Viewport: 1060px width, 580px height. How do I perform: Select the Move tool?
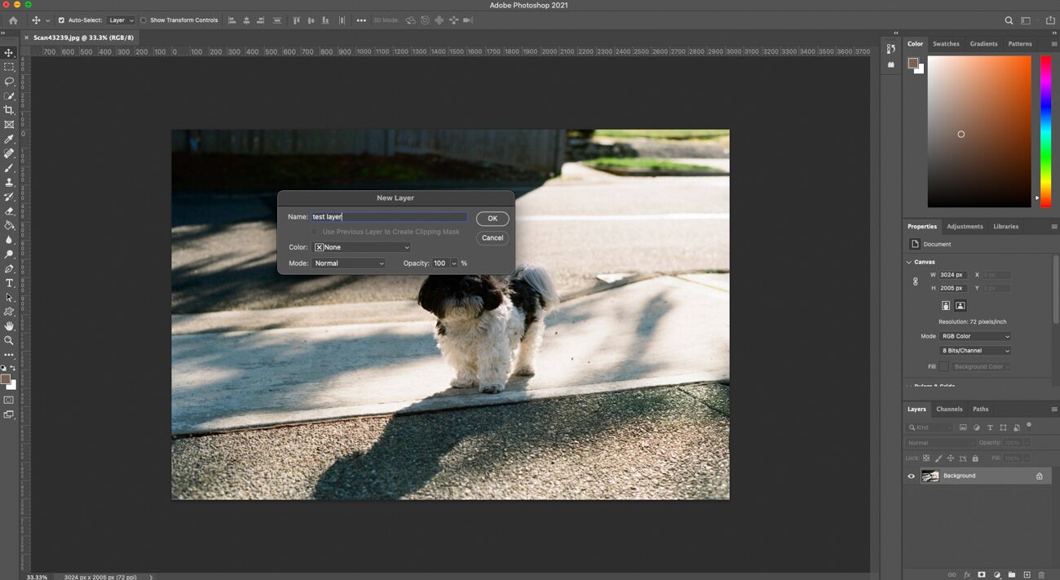tap(9, 51)
